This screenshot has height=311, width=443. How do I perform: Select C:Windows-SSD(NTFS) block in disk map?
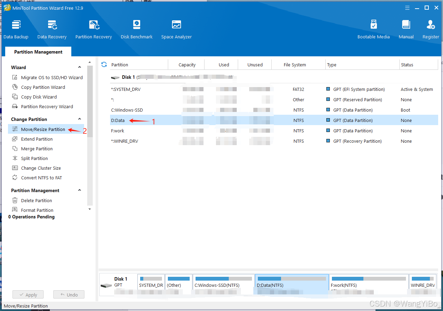click(x=224, y=285)
